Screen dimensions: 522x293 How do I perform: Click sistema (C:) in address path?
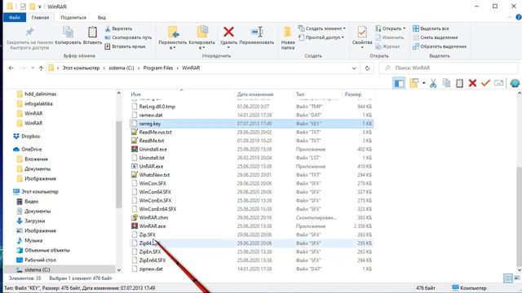122,68
